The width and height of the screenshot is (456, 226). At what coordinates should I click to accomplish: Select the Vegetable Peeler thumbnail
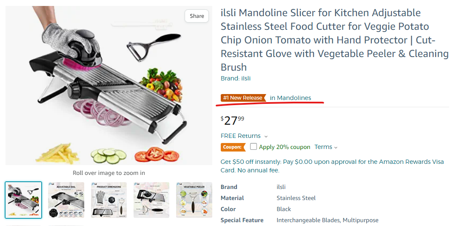[x=194, y=200]
